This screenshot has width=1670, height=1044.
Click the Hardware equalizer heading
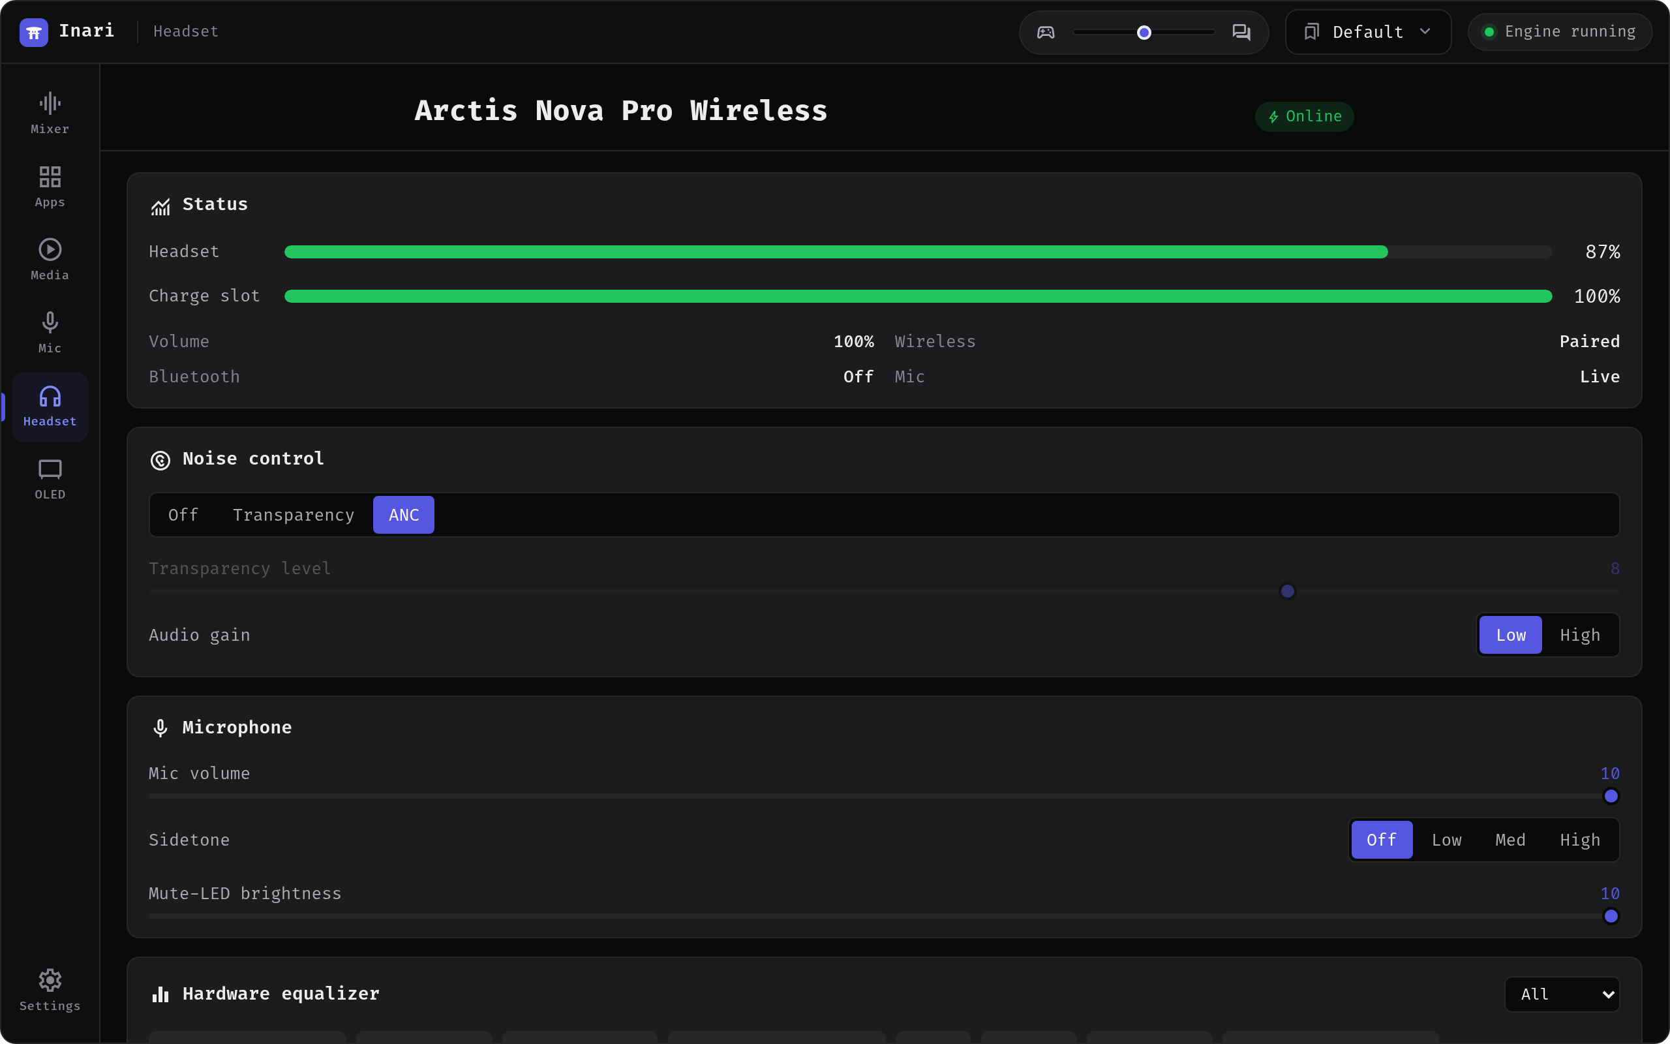[x=281, y=994]
